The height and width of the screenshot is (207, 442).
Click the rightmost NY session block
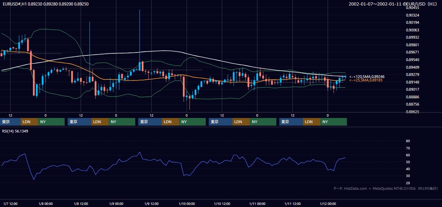pos(333,122)
